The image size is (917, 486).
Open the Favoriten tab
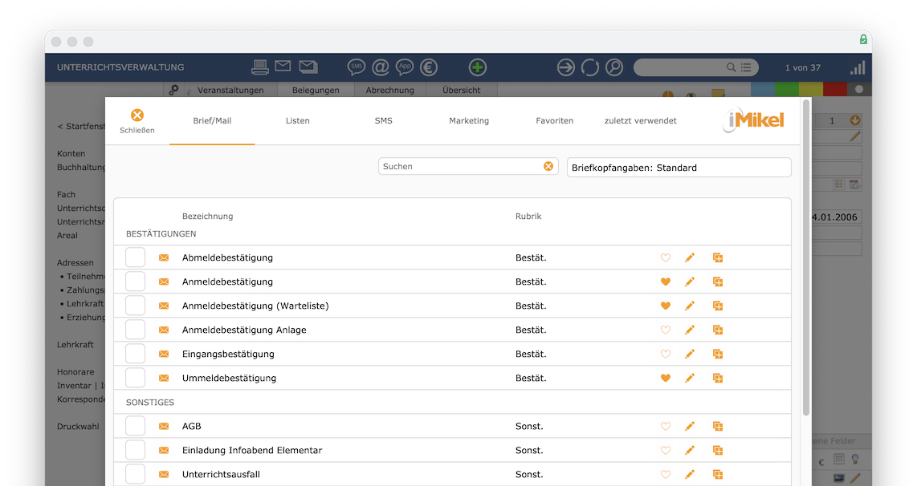(x=554, y=121)
